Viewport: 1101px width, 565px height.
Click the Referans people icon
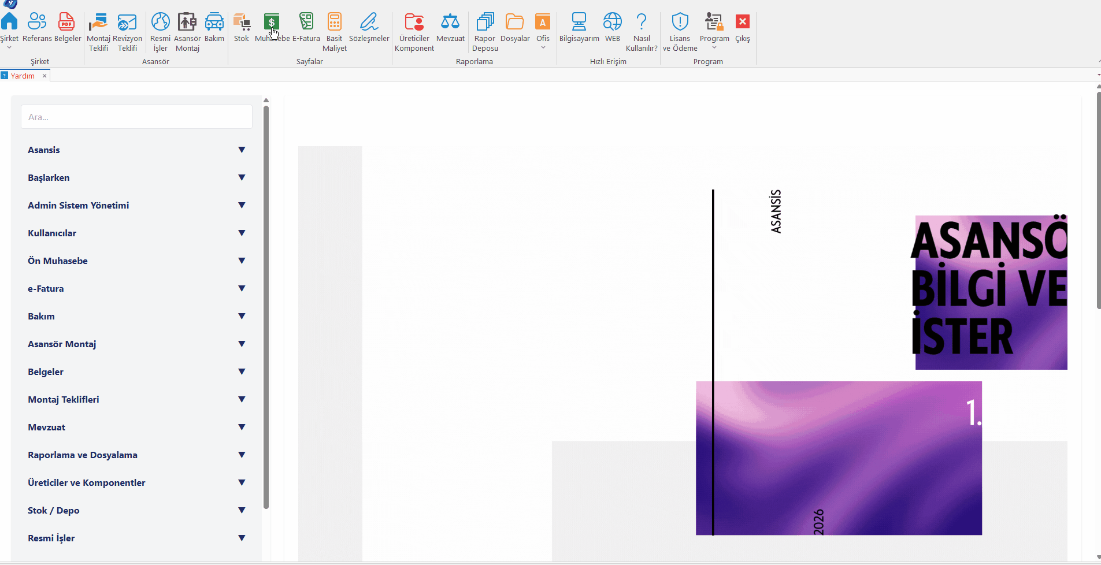37,23
